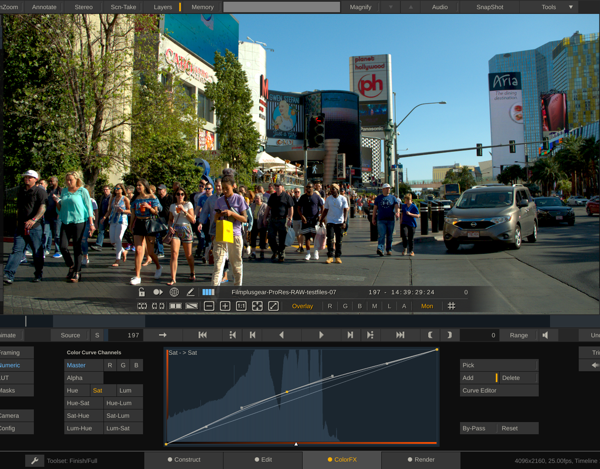The height and width of the screenshot is (469, 600).
Task: Toggle the grid hash icon
Action: pos(452,306)
